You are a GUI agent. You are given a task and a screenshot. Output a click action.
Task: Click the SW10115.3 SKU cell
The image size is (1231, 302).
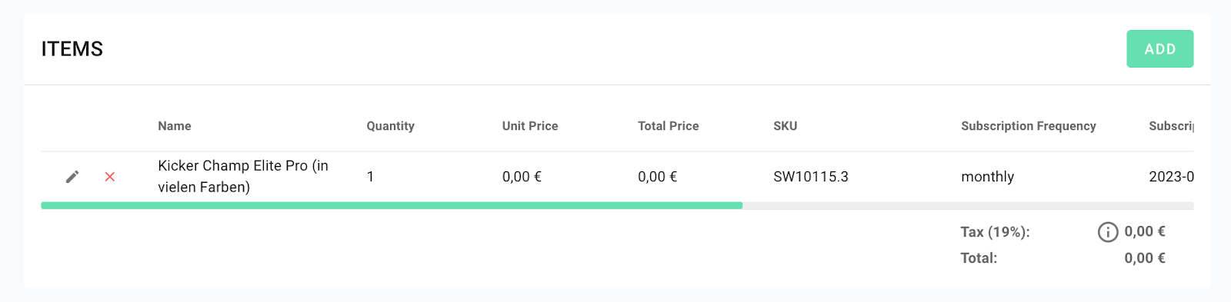point(811,177)
